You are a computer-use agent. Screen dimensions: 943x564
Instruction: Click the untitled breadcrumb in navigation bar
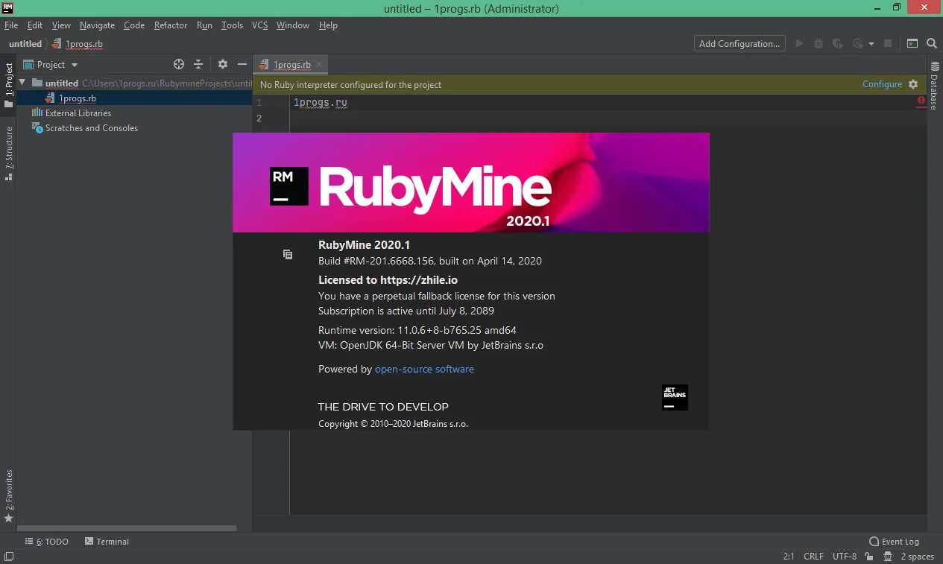pyautogui.click(x=25, y=44)
